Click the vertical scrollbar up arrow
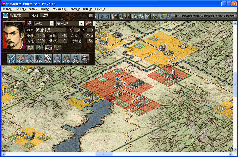The height and width of the screenshot is (157, 238). coord(235,23)
